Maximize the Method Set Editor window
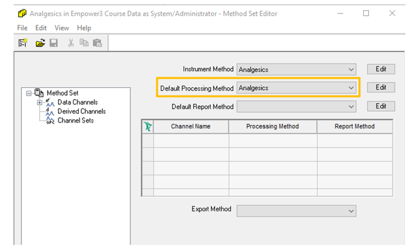Image resolution: width=411 pixels, height=250 pixels. (x=366, y=13)
